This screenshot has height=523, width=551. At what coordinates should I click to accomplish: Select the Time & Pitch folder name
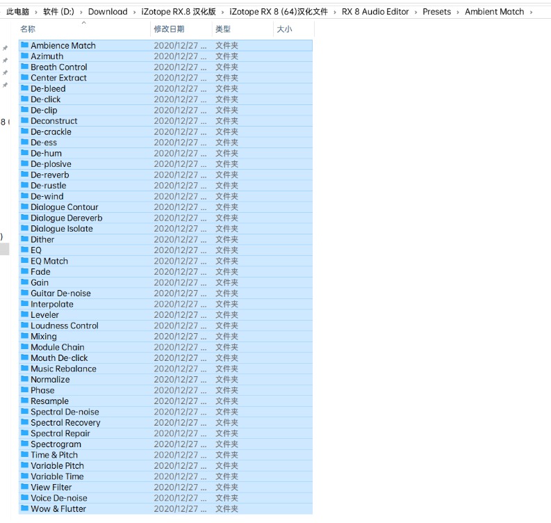(x=54, y=455)
